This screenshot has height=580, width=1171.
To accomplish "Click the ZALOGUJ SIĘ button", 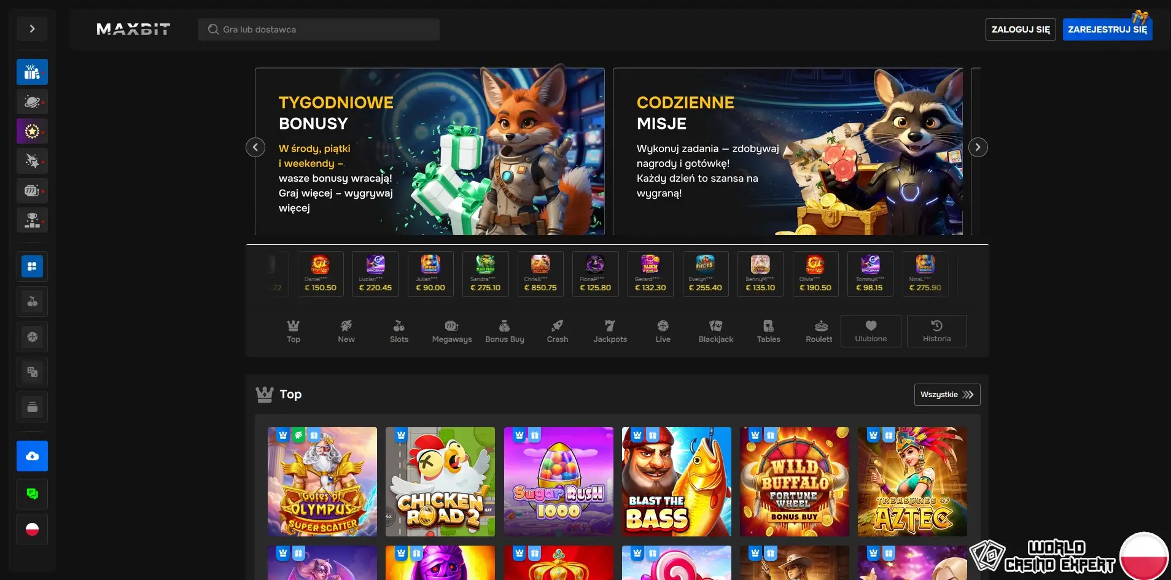I will (1020, 29).
